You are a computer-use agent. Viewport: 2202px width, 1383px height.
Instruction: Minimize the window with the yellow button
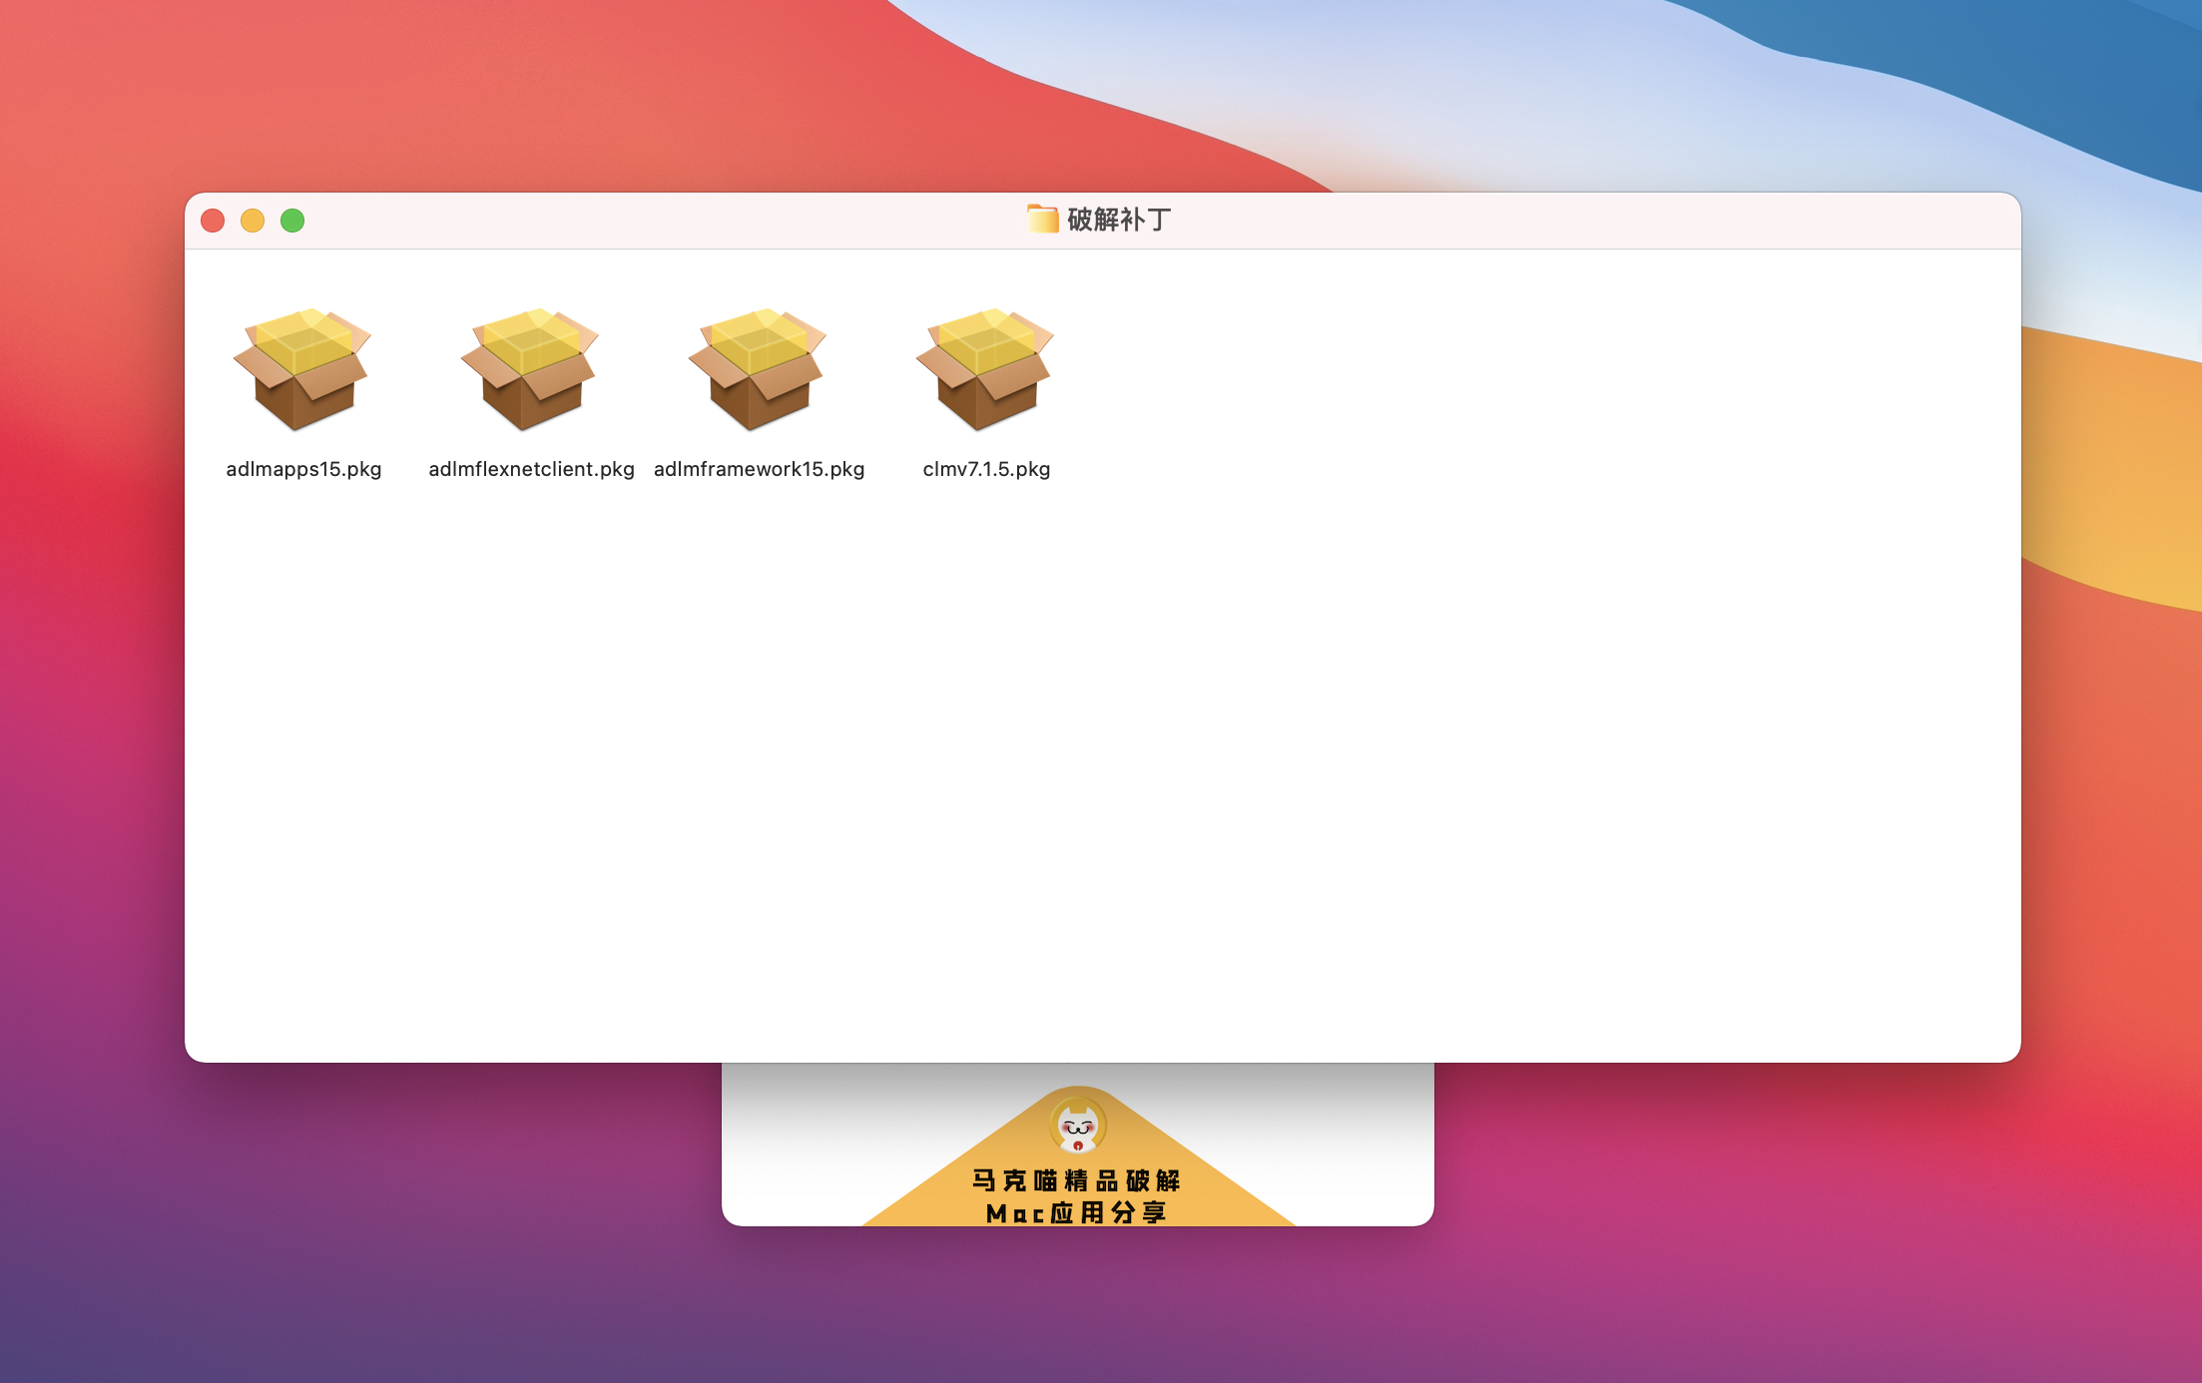pyautogui.click(x=253, y=221)
